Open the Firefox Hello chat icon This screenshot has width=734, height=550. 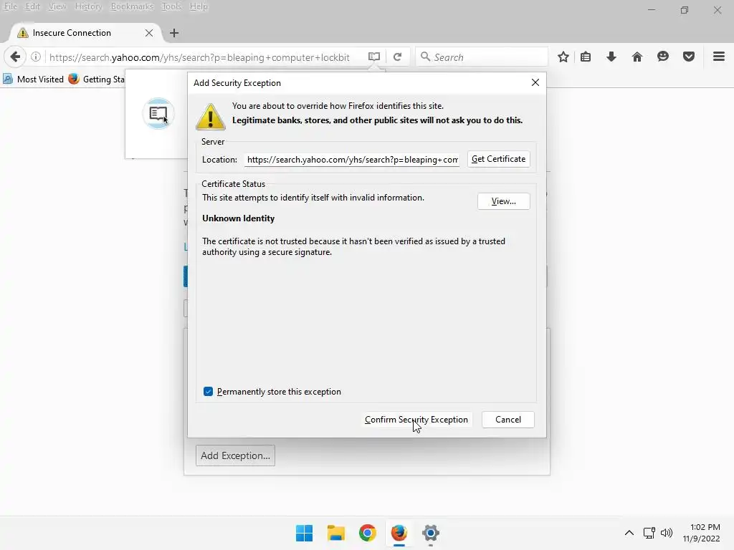(x=662, y=57)
